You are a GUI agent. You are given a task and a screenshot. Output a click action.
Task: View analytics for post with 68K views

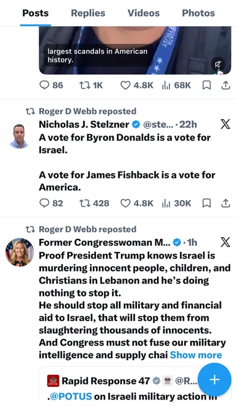click(176, 85)
